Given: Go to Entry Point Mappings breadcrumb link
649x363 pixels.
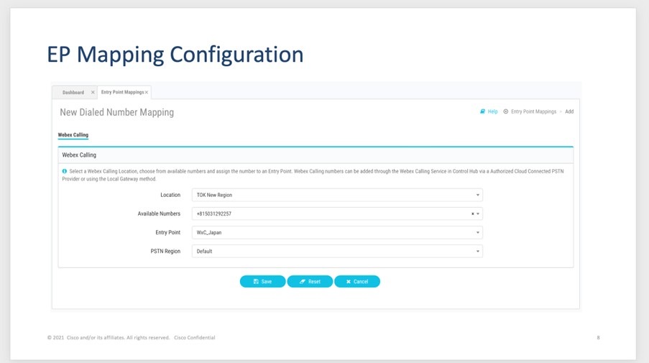Looking at the screenshot, I should [533, 112].
